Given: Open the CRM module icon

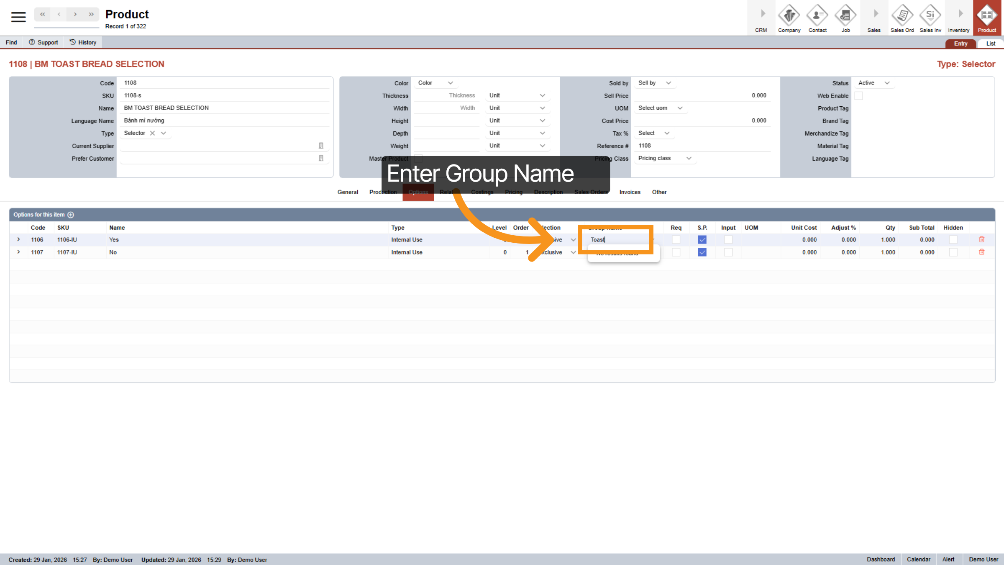Looking at the screenshot, I should 761,18.
